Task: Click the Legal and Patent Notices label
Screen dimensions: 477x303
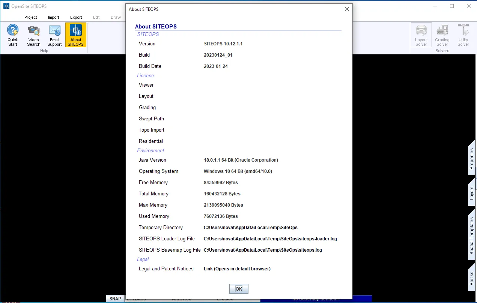Action: tap(166, 269)
